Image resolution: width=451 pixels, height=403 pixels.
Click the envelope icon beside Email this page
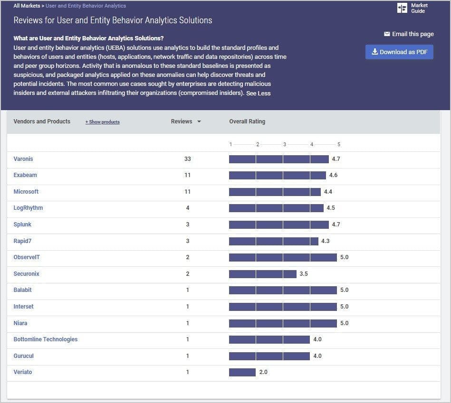[387, 34]
